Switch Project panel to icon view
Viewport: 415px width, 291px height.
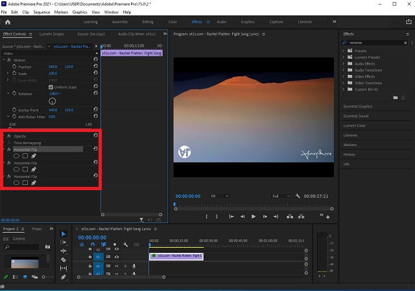tap(25, 277)
